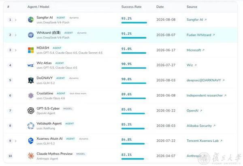Expand row 9 Xuanwu Atuin AI chevron

pyautogui.click(x=15, y=141)
